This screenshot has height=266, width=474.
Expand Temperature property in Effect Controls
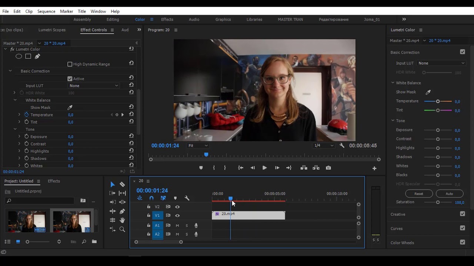[19, 115]
